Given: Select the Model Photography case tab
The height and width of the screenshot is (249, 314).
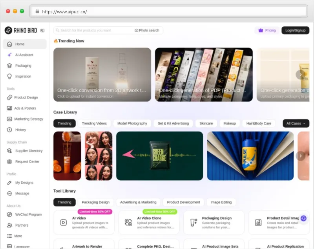Looking at the screenshot, I should [132, 123].
